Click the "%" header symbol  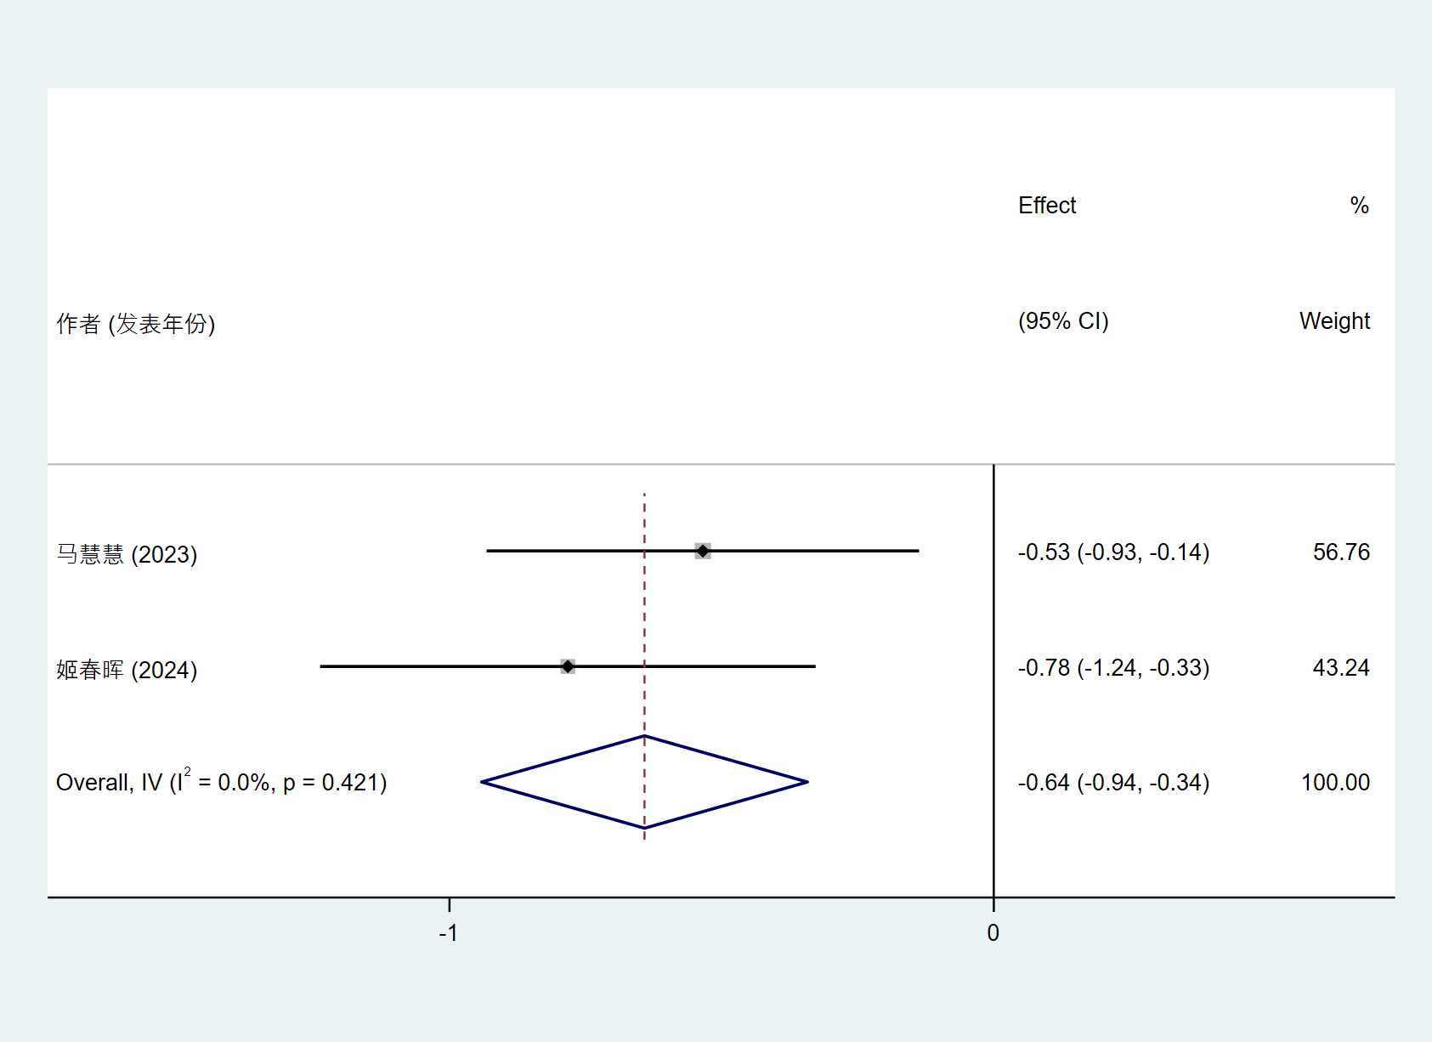pos(1359,206)
